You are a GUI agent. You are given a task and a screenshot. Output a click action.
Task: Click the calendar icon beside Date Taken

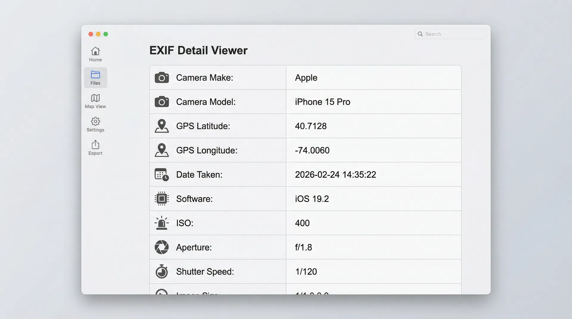click(x=161, y=175)
